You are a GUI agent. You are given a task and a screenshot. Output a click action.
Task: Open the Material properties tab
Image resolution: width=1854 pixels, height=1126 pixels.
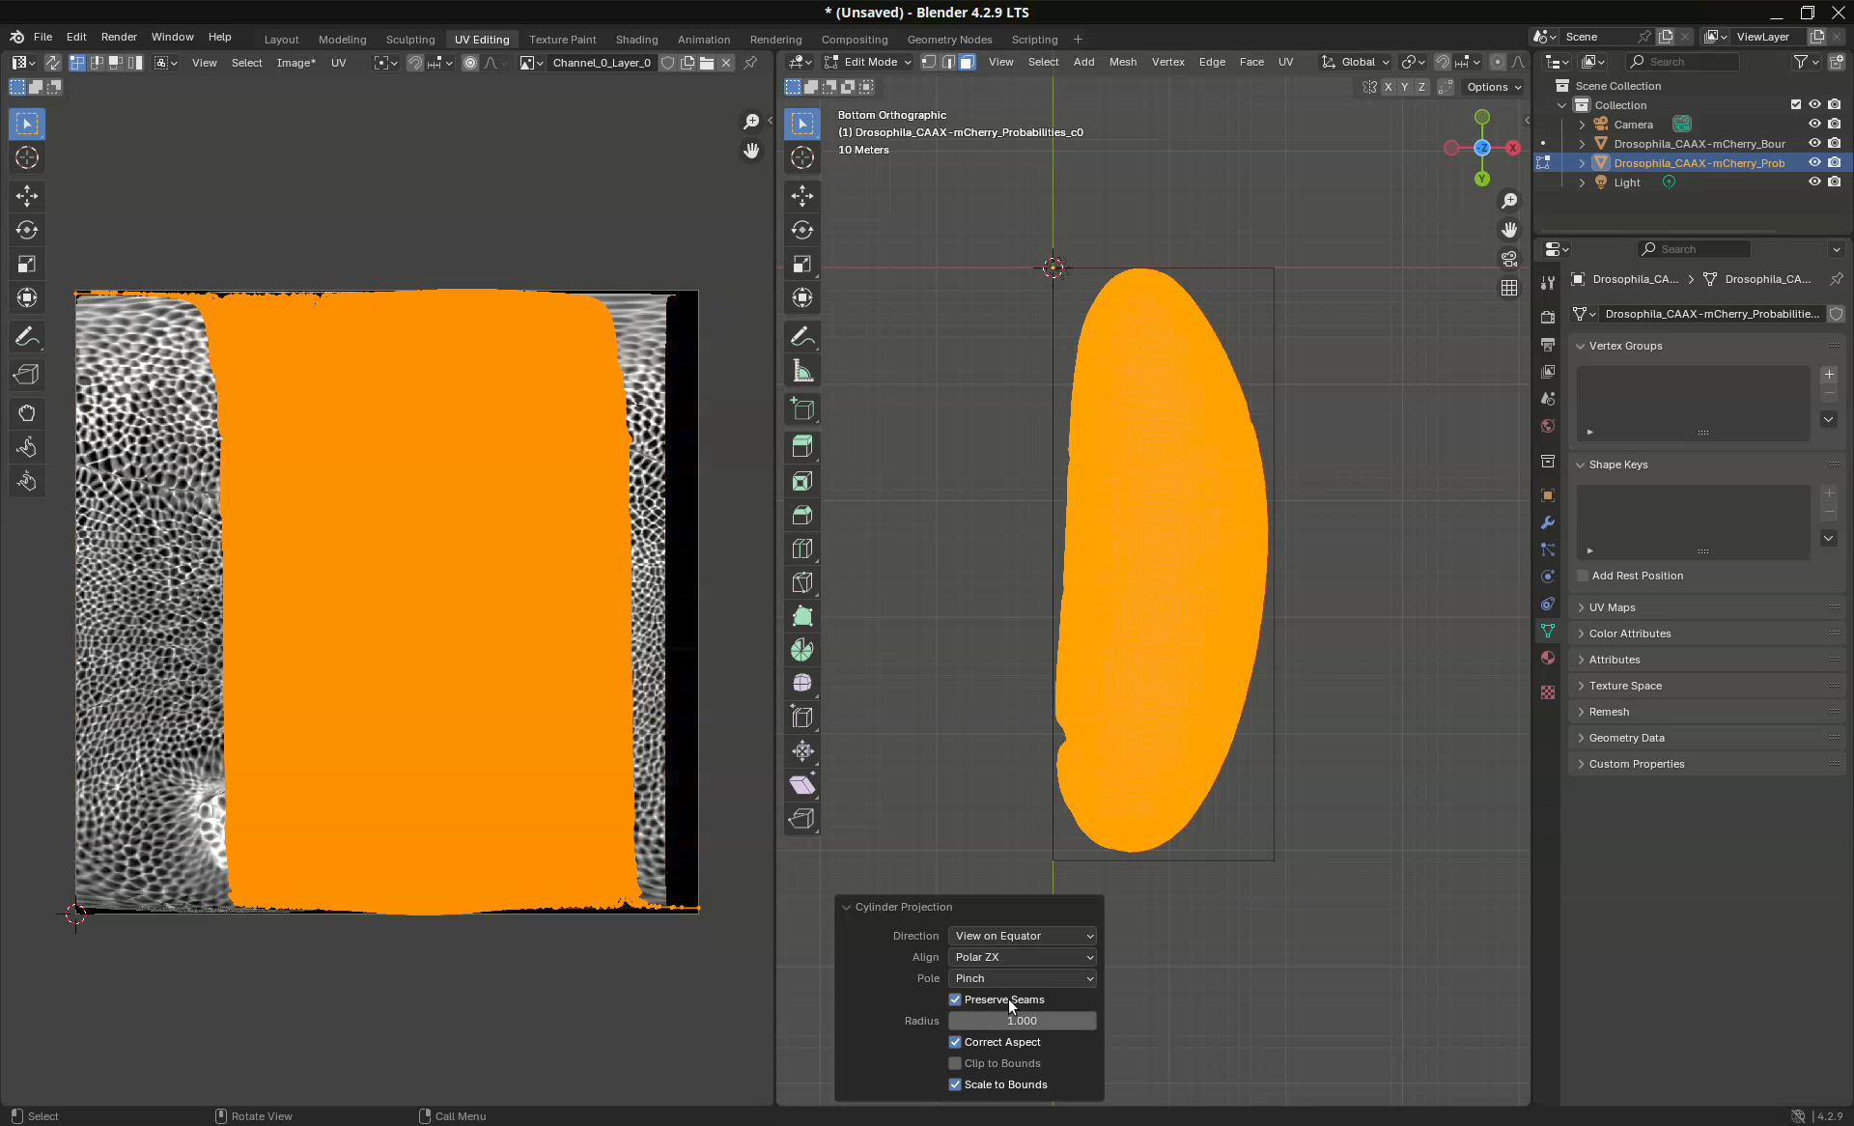pyautogui.click(x=1548, y=658)
